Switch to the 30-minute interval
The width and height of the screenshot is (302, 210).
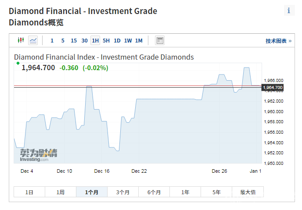84,41
